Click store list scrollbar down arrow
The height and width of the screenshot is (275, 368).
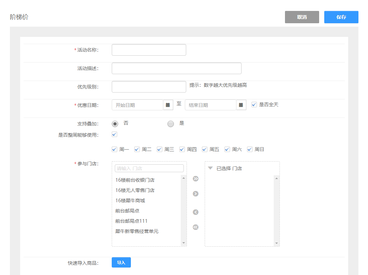[x=183, y=243]
